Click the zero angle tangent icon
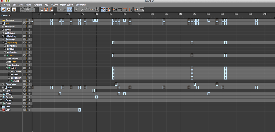This screenshot has height=132, width=275. point(137,9)
